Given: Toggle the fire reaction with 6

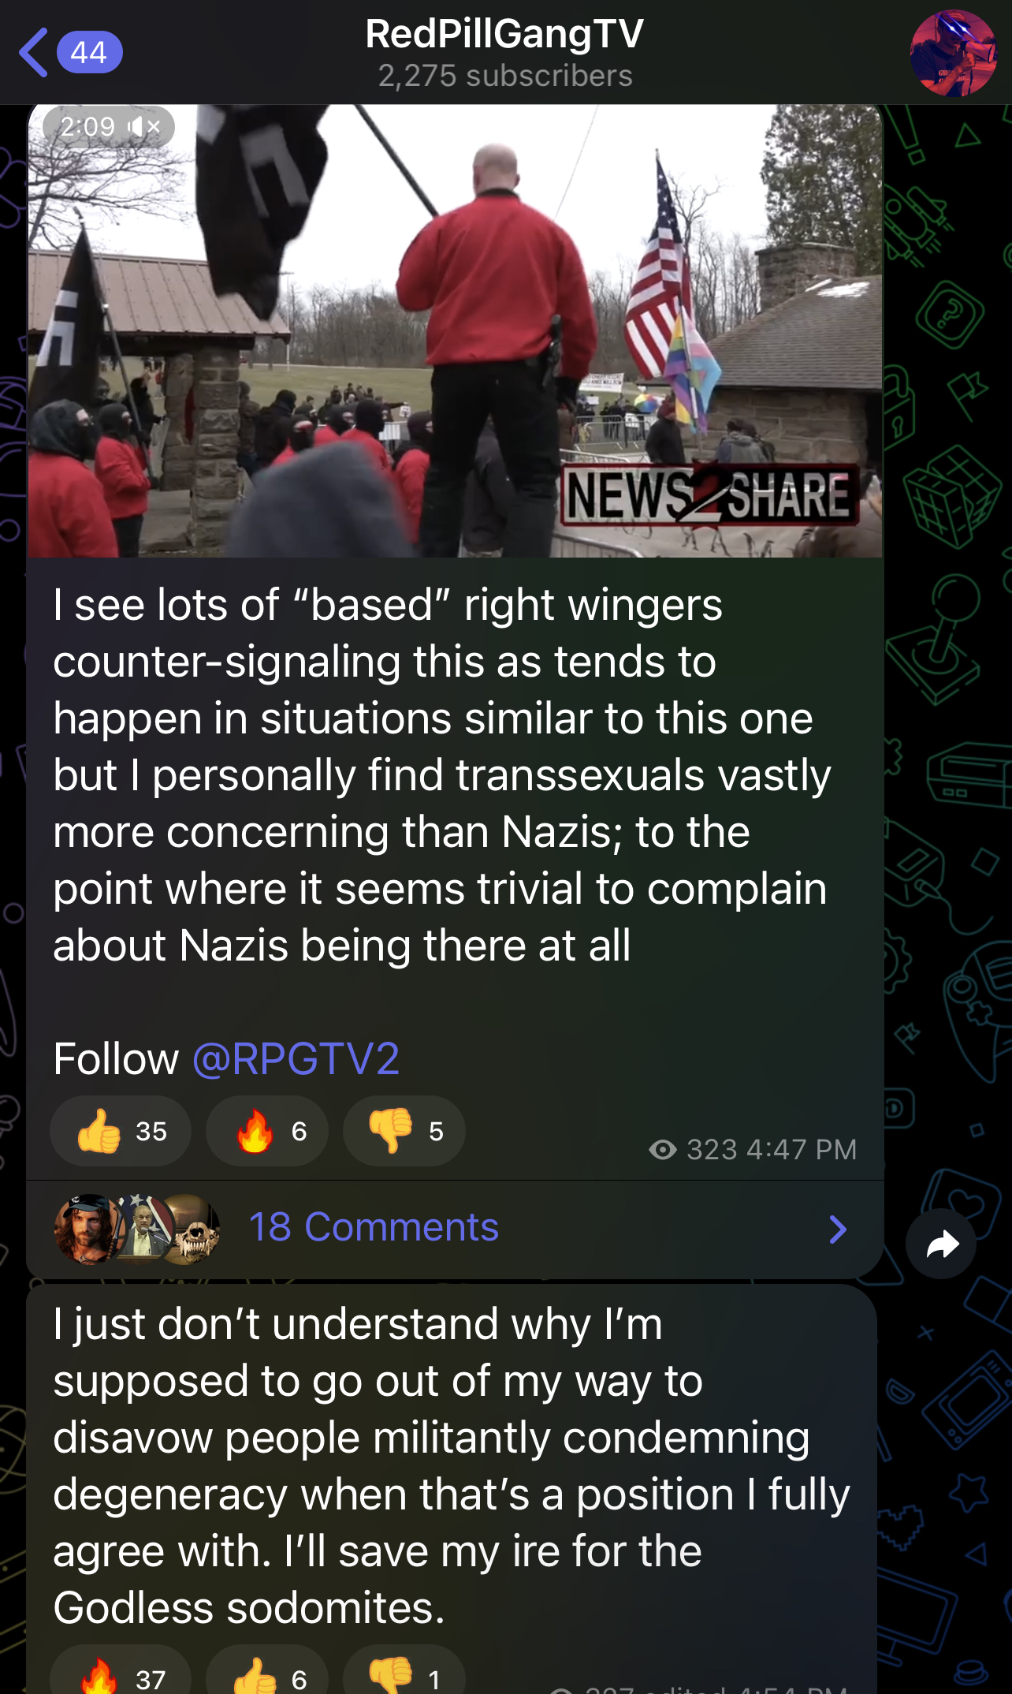Looking at the screenshot, I should [x=267, y=1131].
